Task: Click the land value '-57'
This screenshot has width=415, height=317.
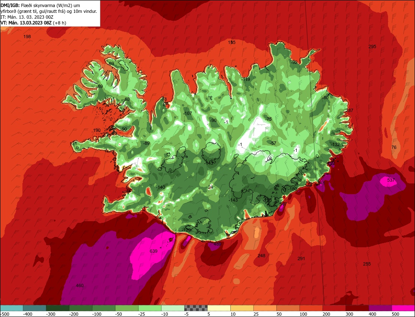Action: (x=273, y=144)
